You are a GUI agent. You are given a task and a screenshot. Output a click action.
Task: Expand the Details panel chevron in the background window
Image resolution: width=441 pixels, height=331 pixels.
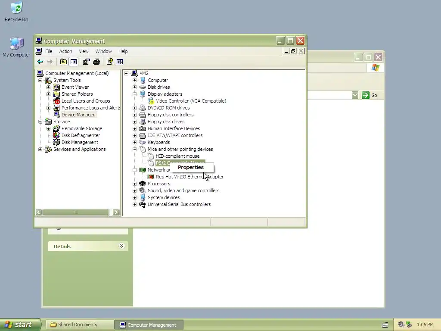[121, 246]
